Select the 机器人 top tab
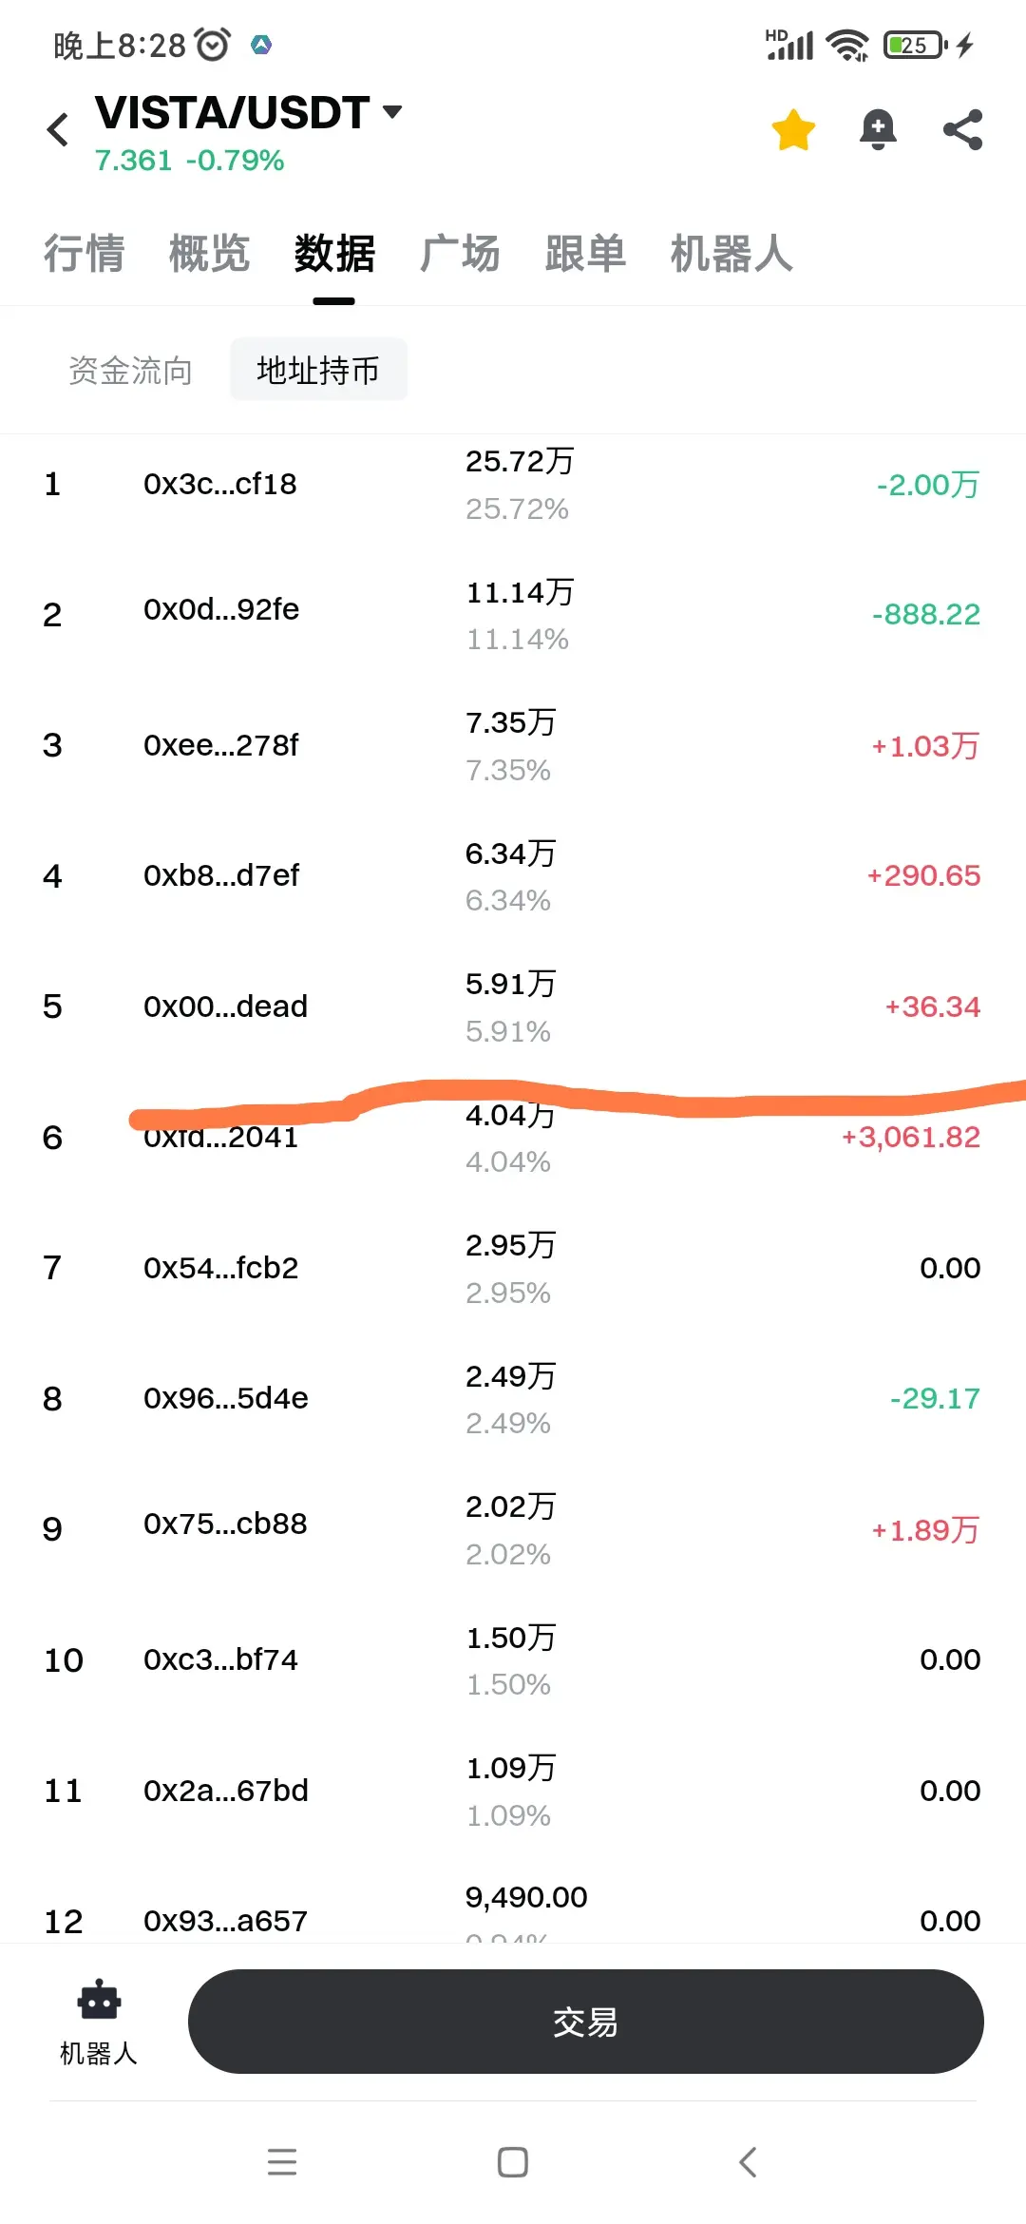 731,254
